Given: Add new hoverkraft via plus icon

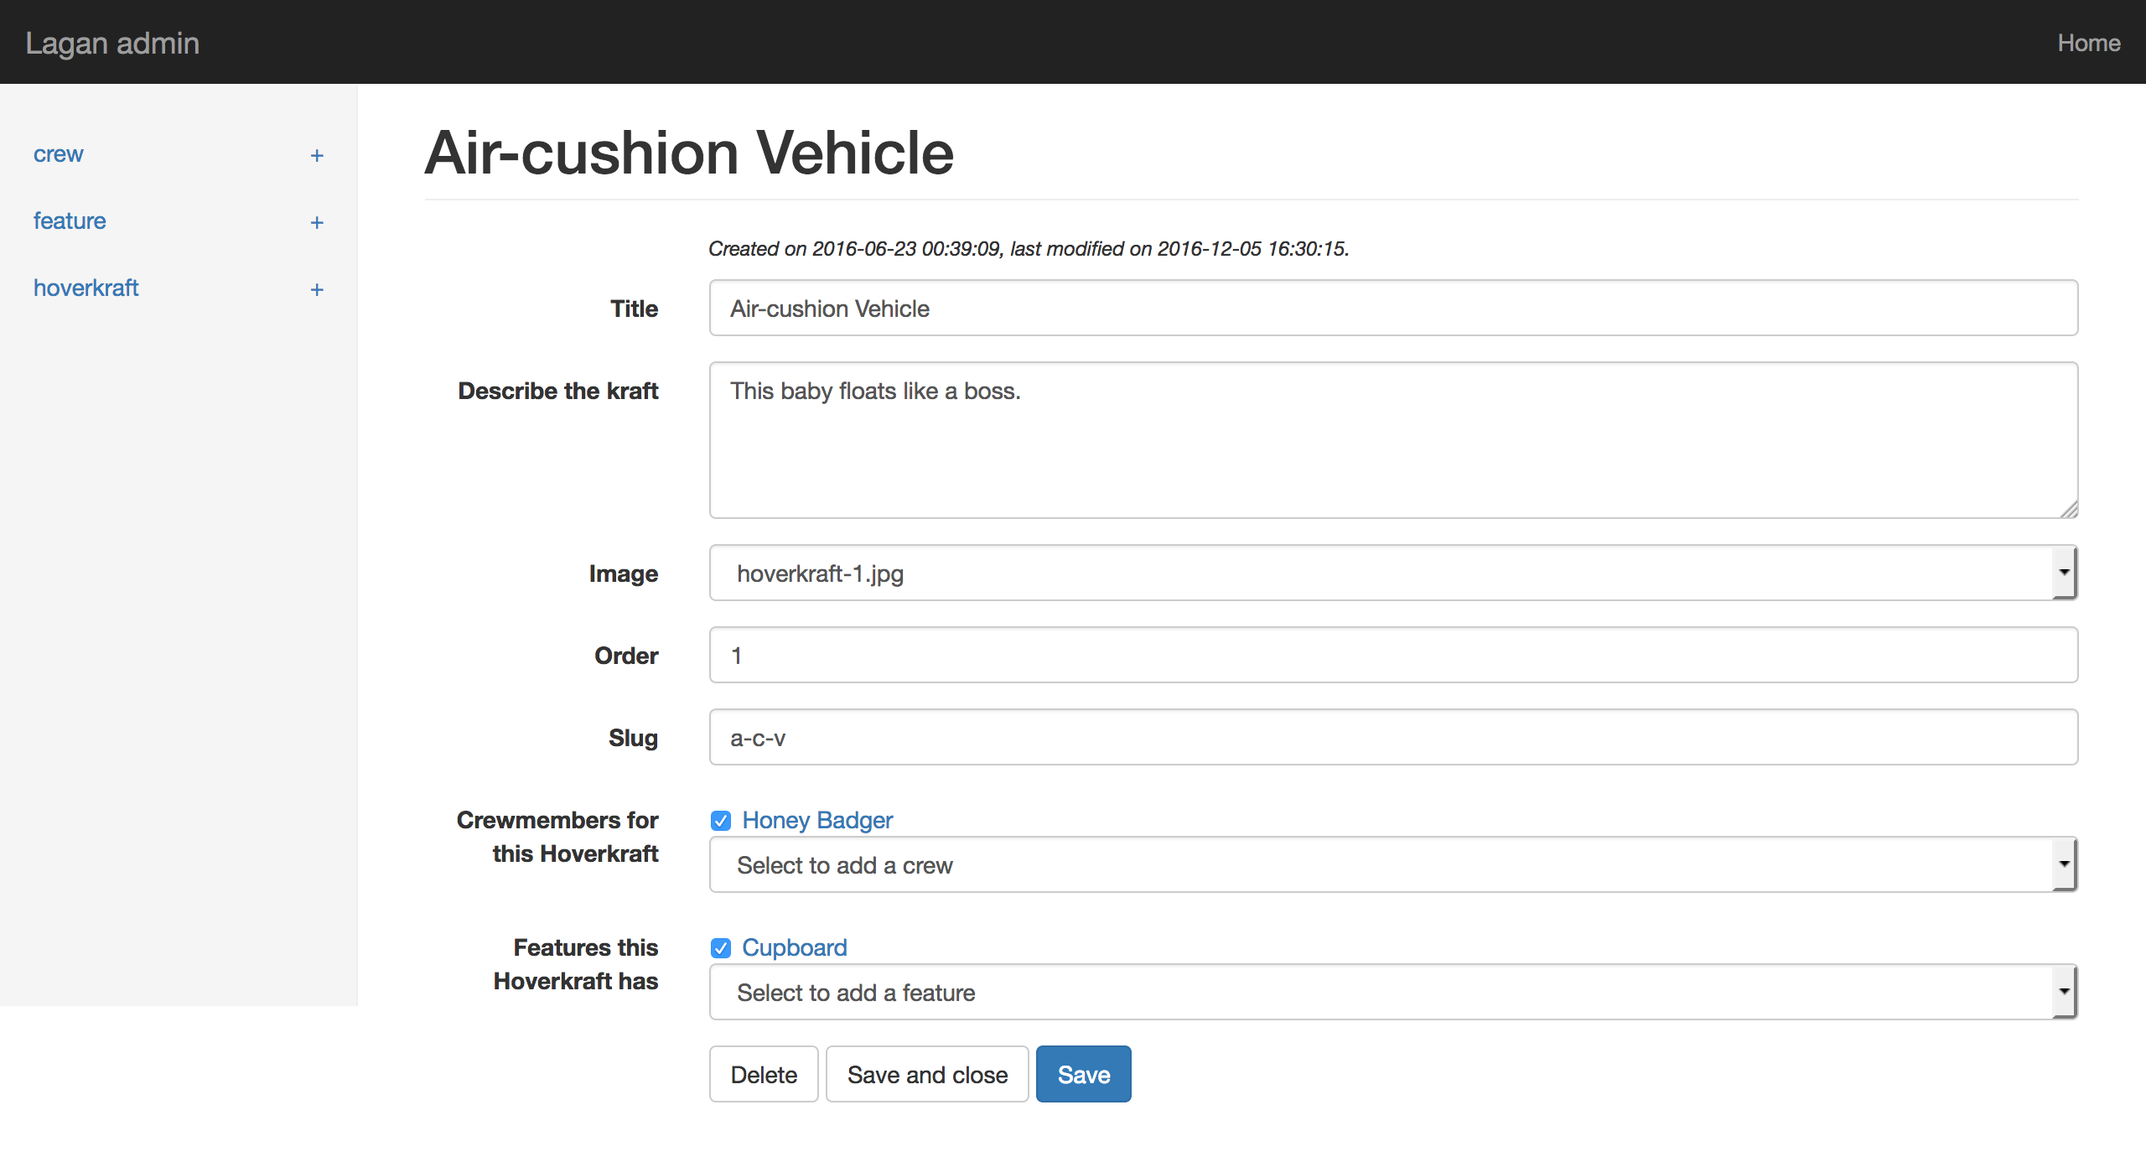Looking at the screenshot, I should point(317,290).
